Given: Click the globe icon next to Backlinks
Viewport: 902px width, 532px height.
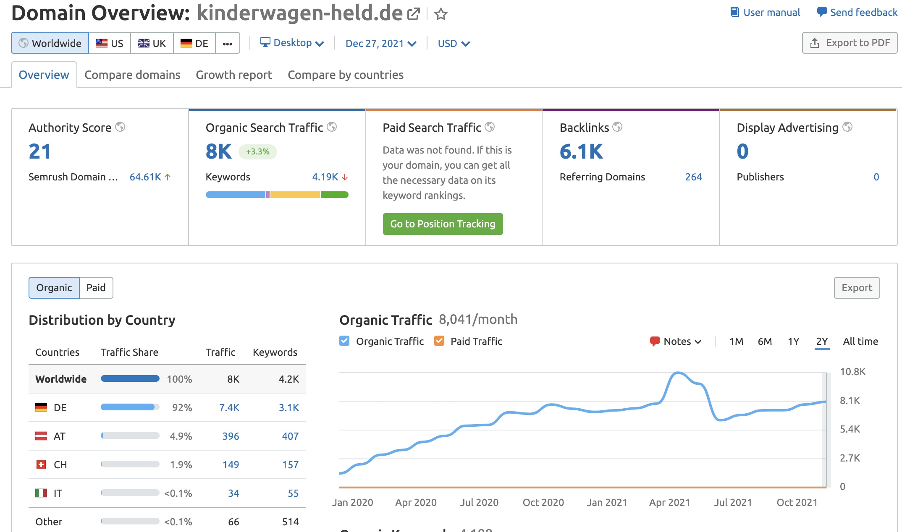Looking at the screenshot, I should [617, 127].
